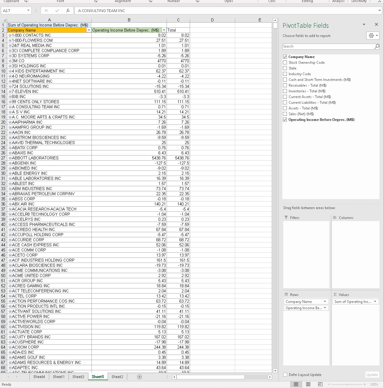Switch to Sheet3 tab

click(x=78, y=377)
